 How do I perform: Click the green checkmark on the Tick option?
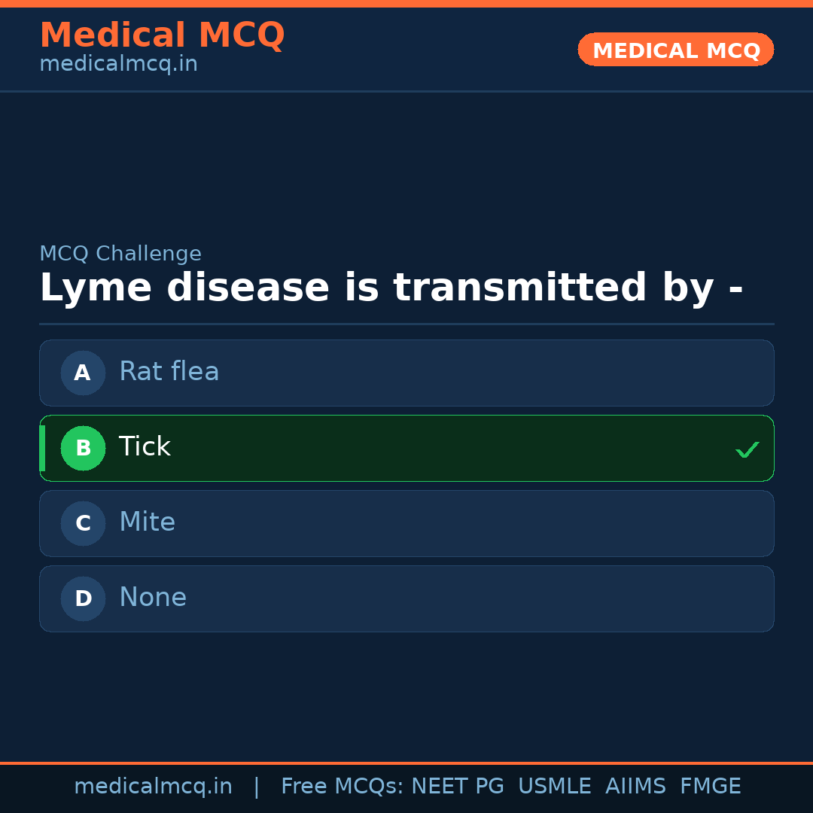[747, 450]
